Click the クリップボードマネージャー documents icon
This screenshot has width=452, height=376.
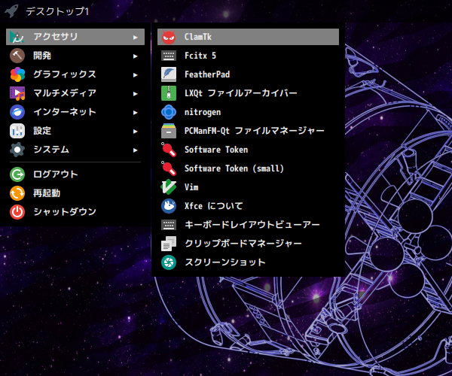click(x=169, y=244)
